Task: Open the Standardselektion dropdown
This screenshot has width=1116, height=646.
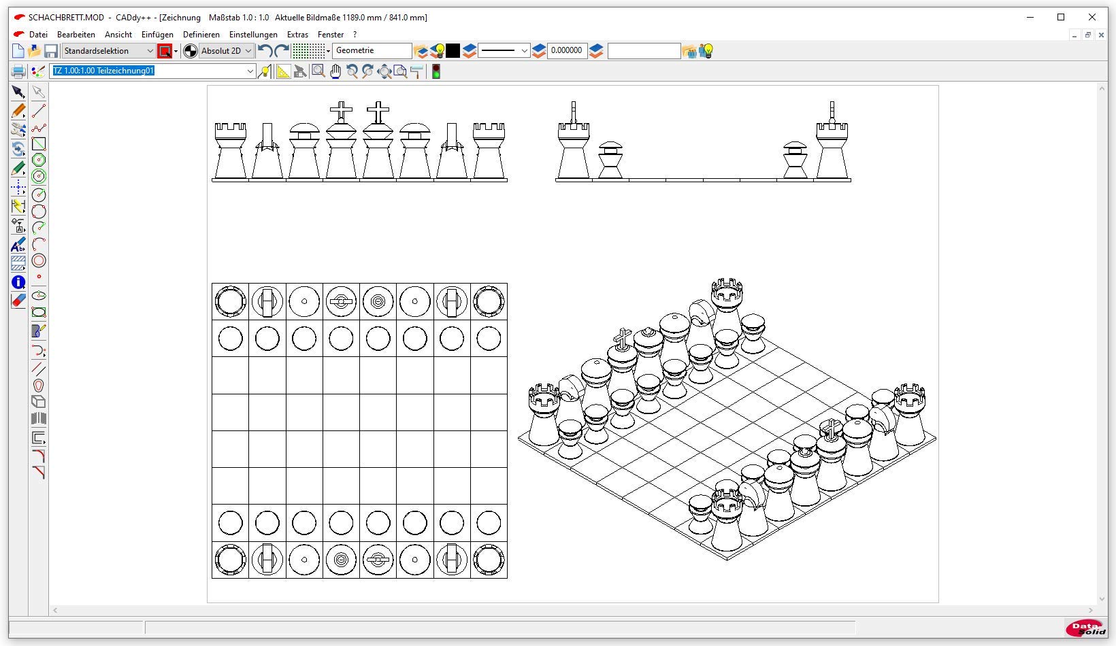Action: click(x=109, y=51)
